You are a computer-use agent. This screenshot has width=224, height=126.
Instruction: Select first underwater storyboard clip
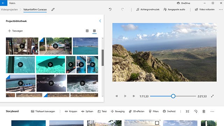(x=29, y=123)
